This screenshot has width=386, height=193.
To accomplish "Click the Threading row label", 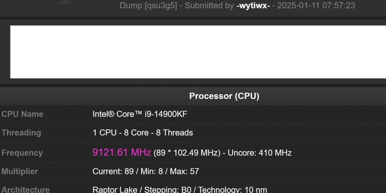I will [21, 133].
